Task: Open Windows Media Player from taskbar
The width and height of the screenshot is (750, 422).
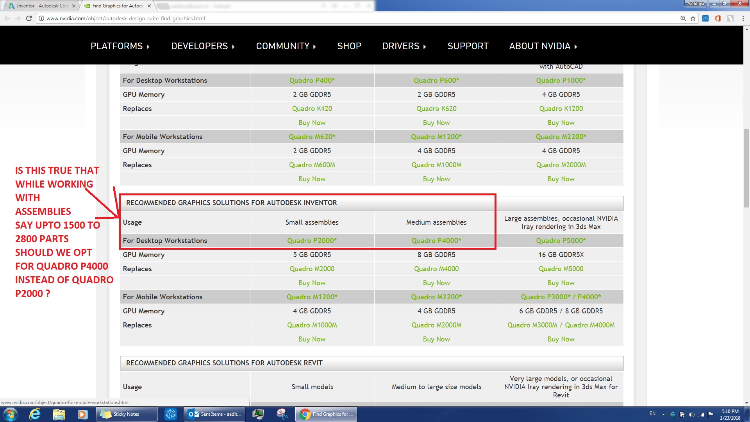Action: pos(82,414)
